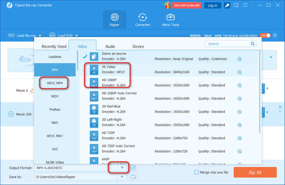This screenshot has height=185, width=285.
Task: Click the Log in button
Action: (x=213, y=5)
